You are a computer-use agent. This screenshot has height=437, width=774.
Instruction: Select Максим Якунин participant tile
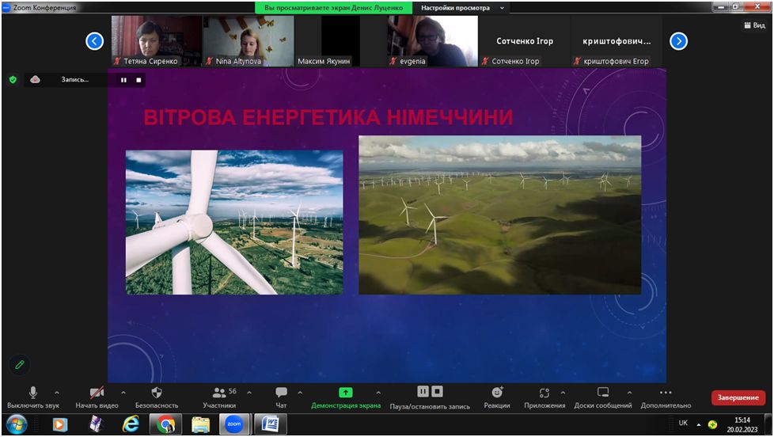click(340, 41)
